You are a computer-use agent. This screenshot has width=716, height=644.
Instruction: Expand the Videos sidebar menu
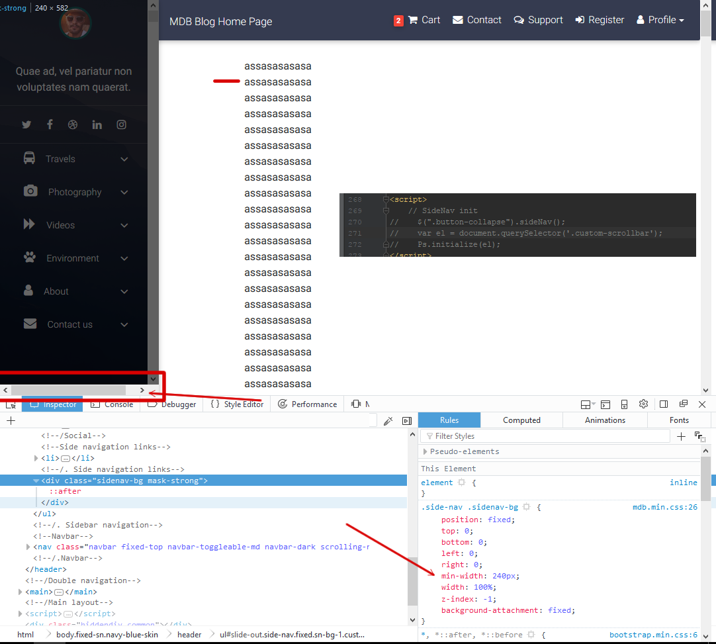(74, 225)
